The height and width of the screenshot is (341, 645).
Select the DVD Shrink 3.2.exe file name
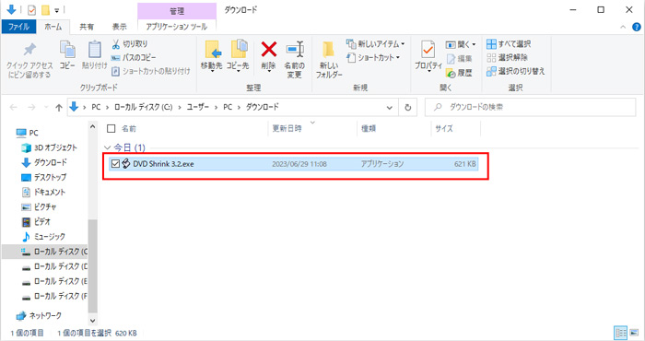163,164
